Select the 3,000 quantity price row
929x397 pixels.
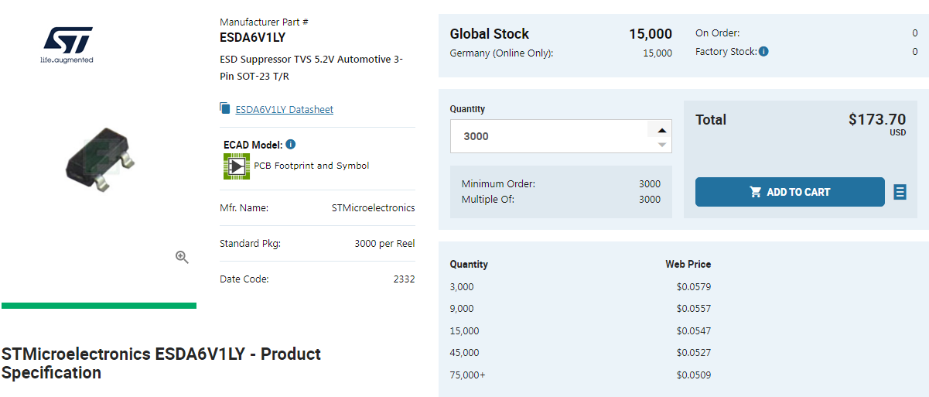pos(580,287)
